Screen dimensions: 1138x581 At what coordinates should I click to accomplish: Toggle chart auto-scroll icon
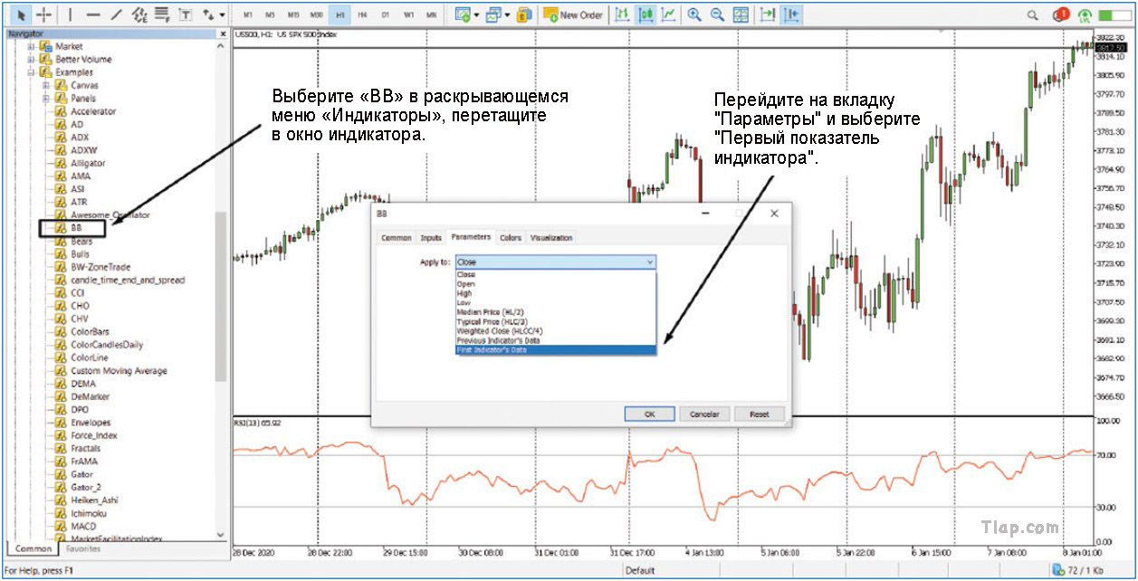tap(768, 14)
